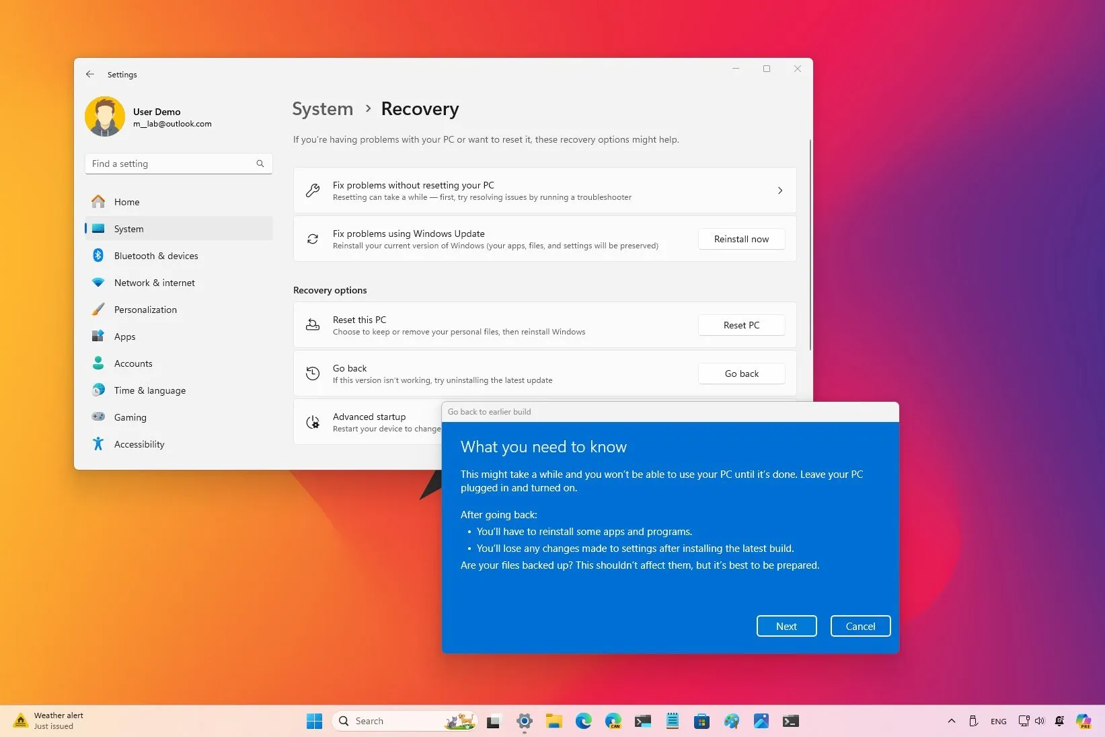Cancel the Go back to earlier build dialog

click(x=860, y=626)
